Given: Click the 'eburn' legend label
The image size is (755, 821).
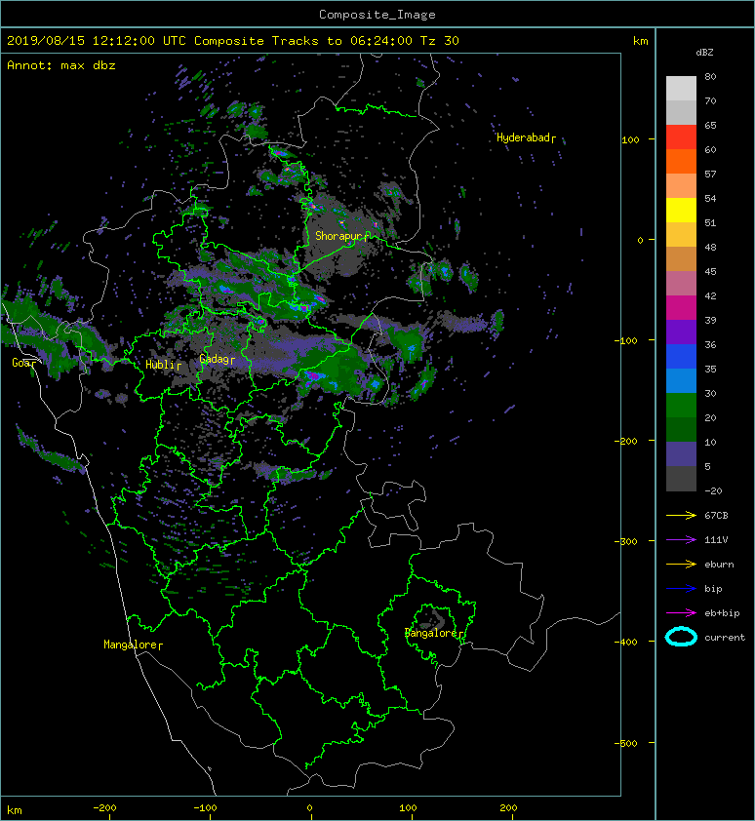Looking at the screenshot, I should tap(719, 565).
